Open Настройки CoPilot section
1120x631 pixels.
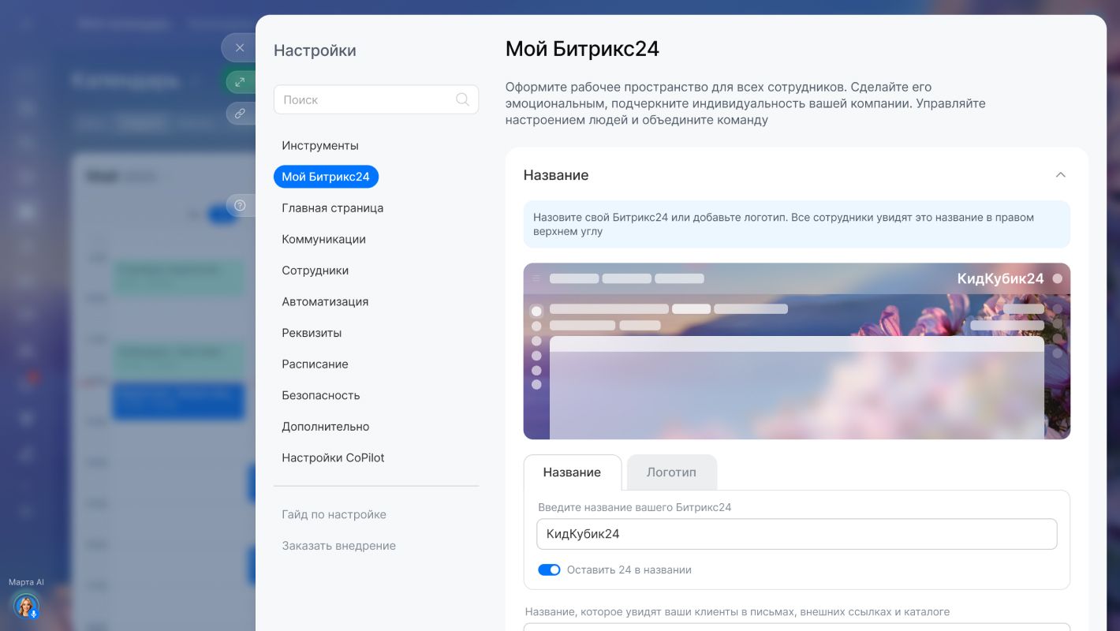coord(333,457)
